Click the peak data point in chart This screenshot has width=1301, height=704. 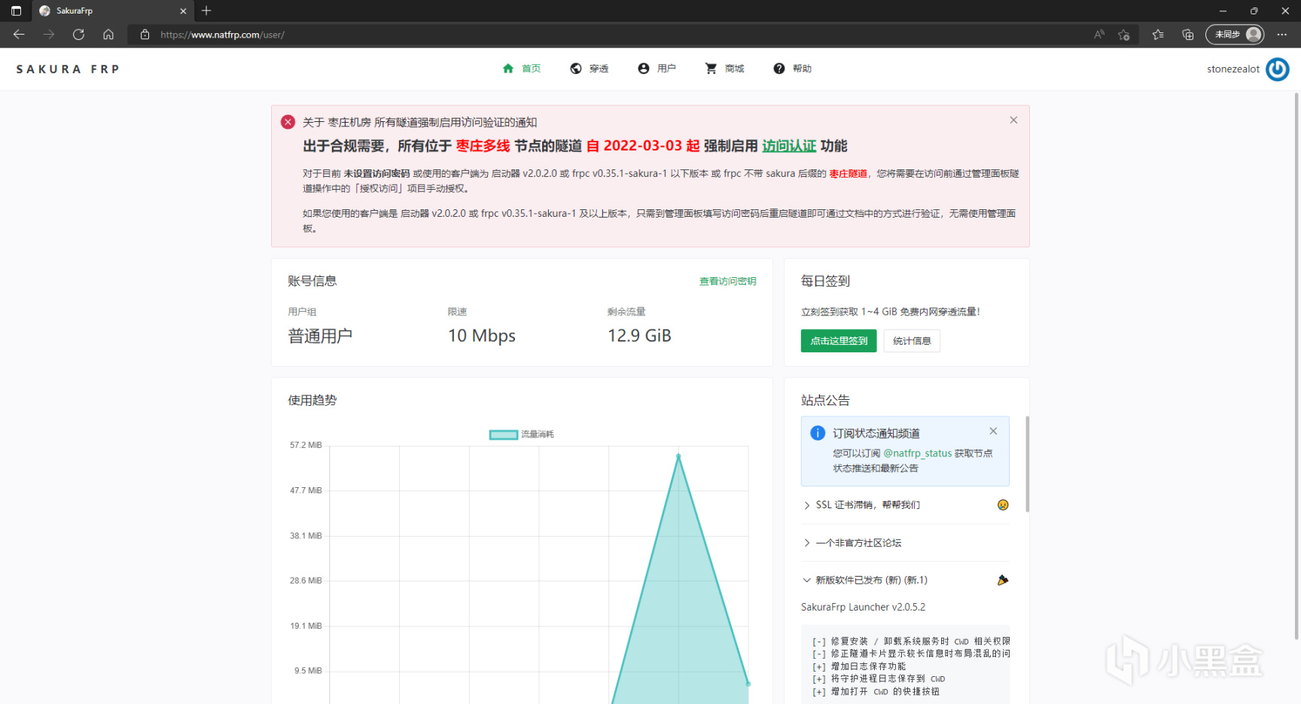(678, 456)
